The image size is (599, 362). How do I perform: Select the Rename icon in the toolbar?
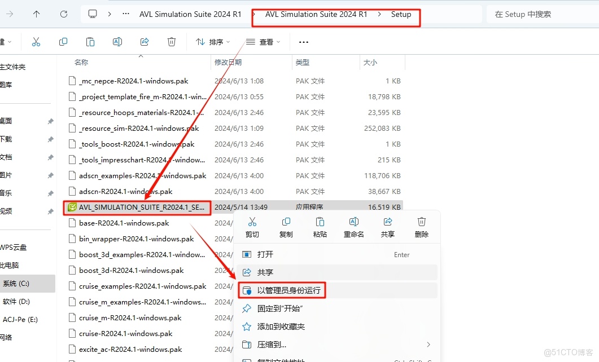117,42
